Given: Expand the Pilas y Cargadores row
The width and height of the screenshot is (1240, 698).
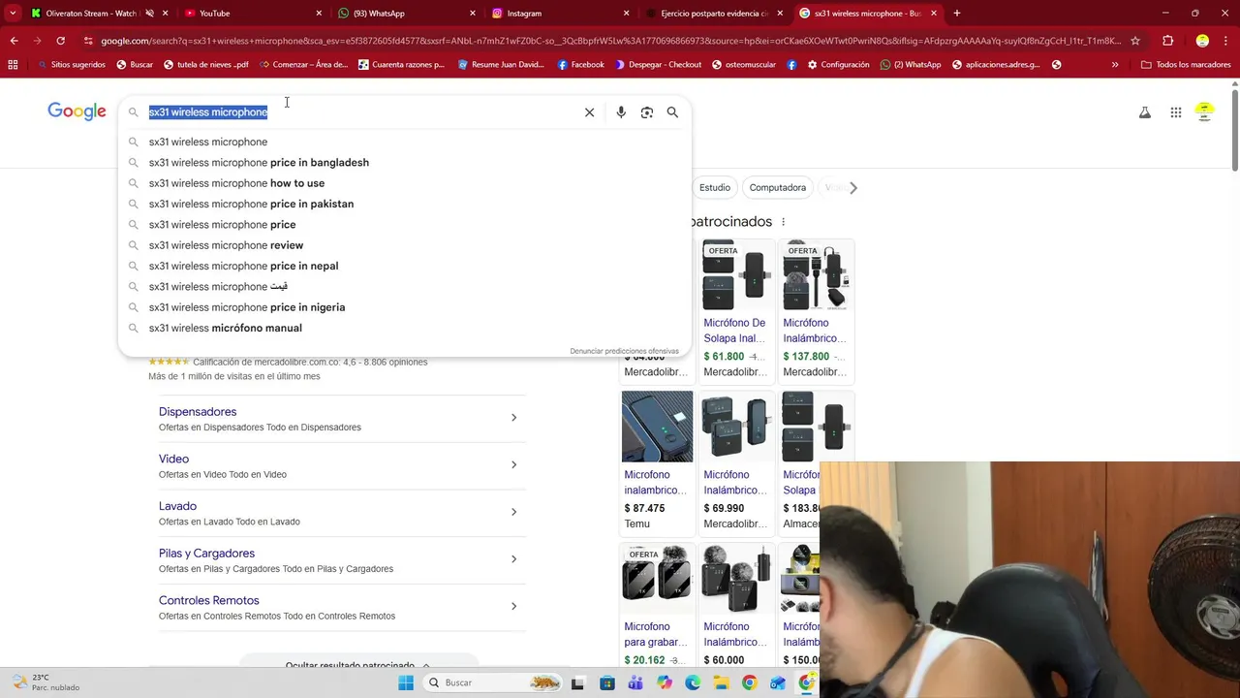Looking at the screenshot, I should 342,559.
